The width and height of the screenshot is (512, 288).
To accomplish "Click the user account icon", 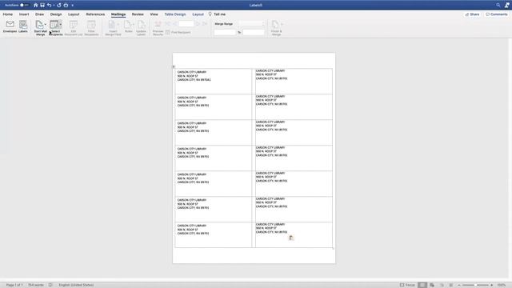I will (506, 6).
